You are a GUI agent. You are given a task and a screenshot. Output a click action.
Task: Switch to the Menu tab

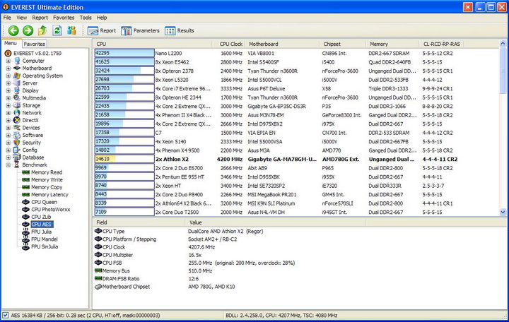pyautogui.click(x=11, y=43)
